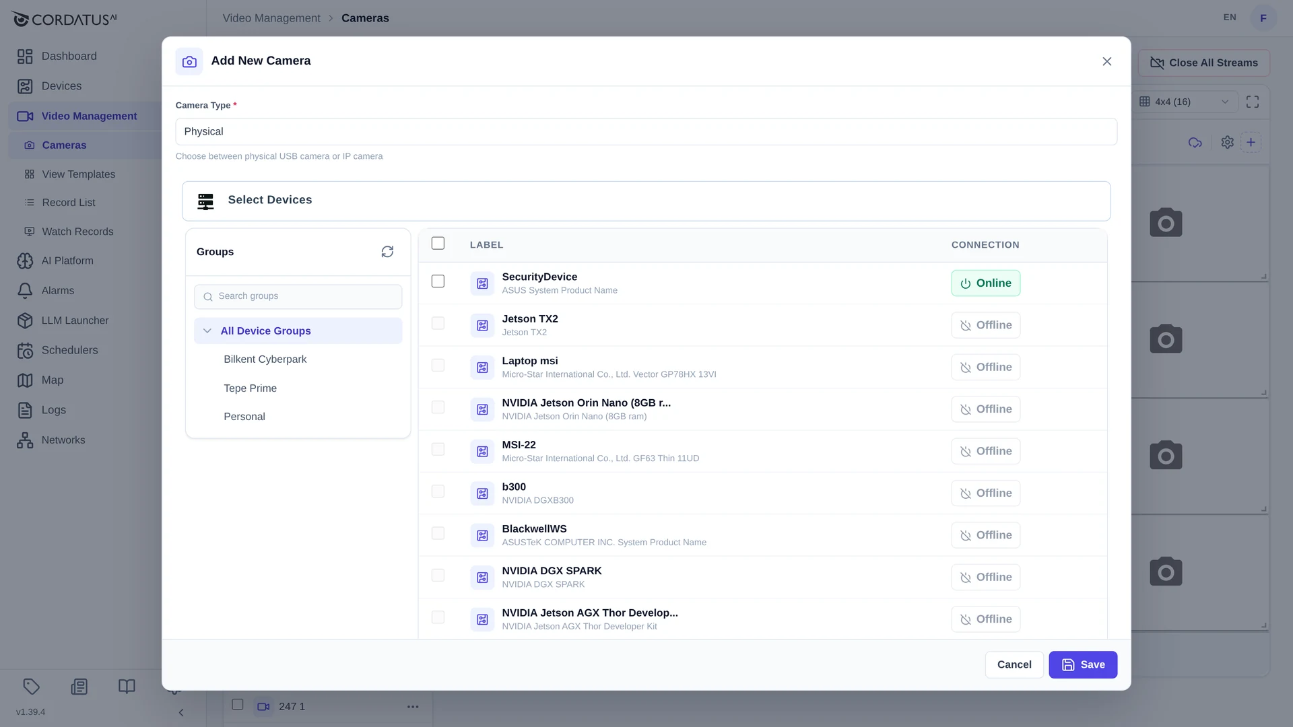Open the user avatar F menu
Screen dimensions: 1293x727
click(x=1263, y=18)
